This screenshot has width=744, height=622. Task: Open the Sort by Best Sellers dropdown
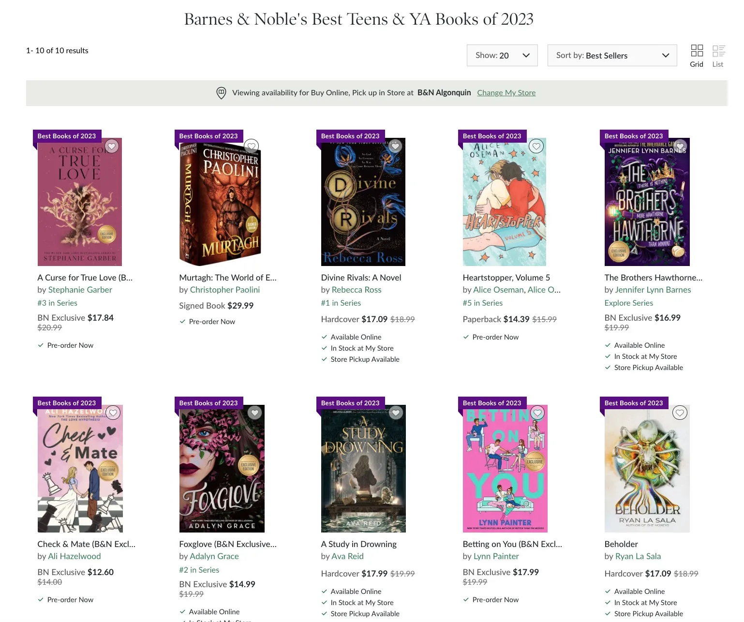pos(612,56)
